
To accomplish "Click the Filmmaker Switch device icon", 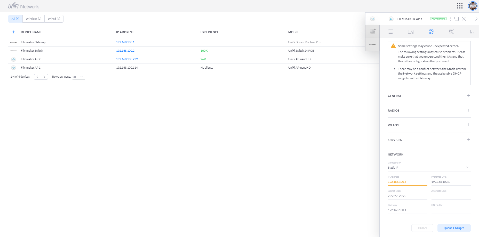I will point(13,51).
